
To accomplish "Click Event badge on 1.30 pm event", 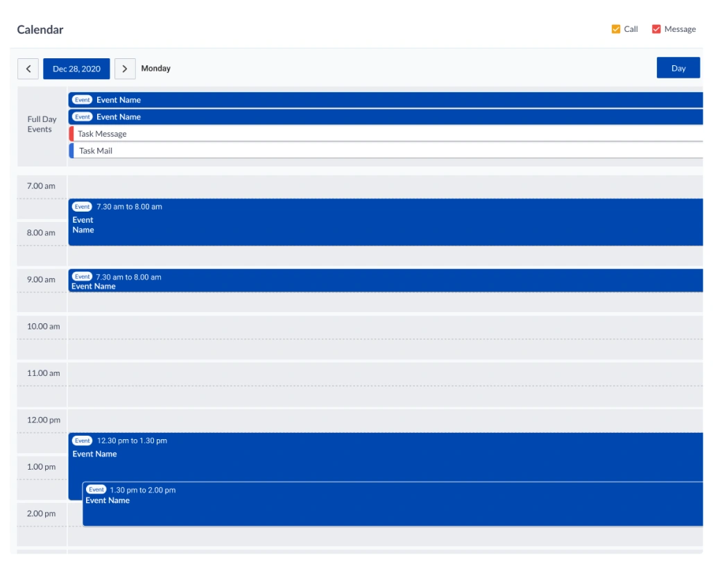I will click(96, 490).
